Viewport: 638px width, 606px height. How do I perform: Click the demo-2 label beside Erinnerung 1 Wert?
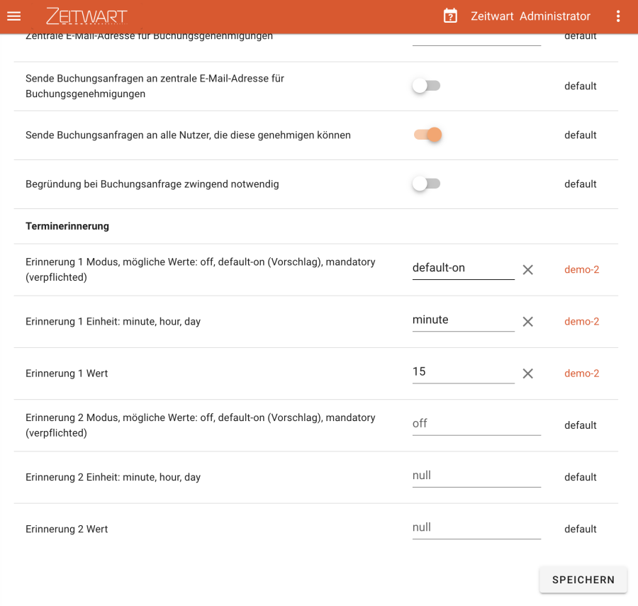(x=581, y=374)
